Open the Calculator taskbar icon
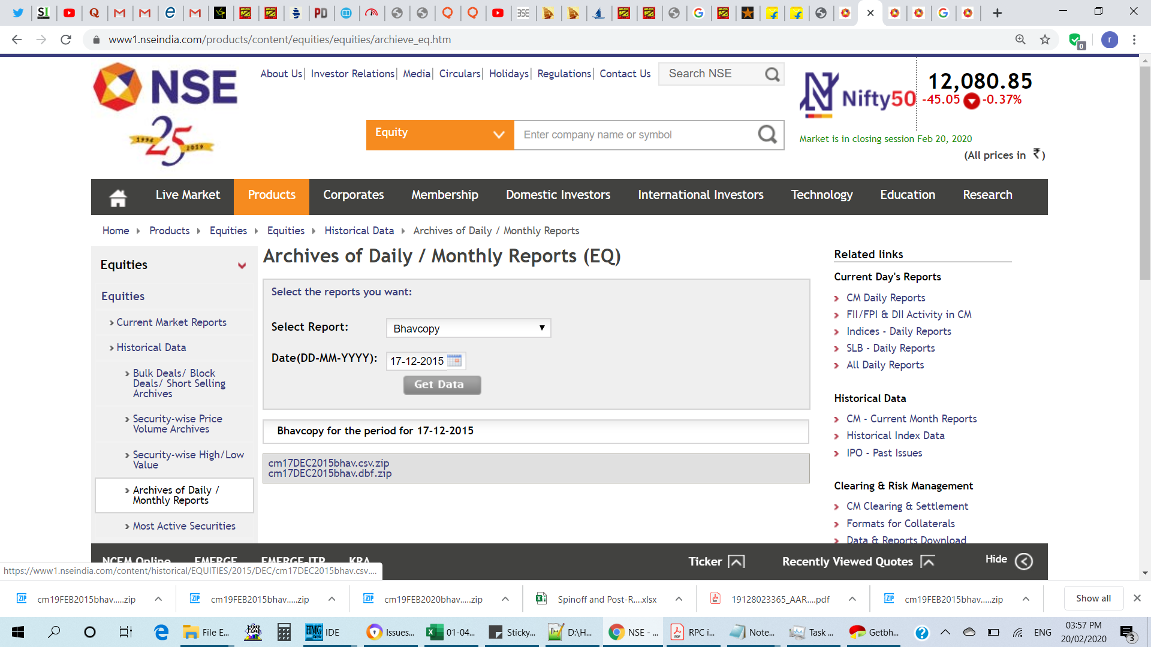 tap(284, 632)
